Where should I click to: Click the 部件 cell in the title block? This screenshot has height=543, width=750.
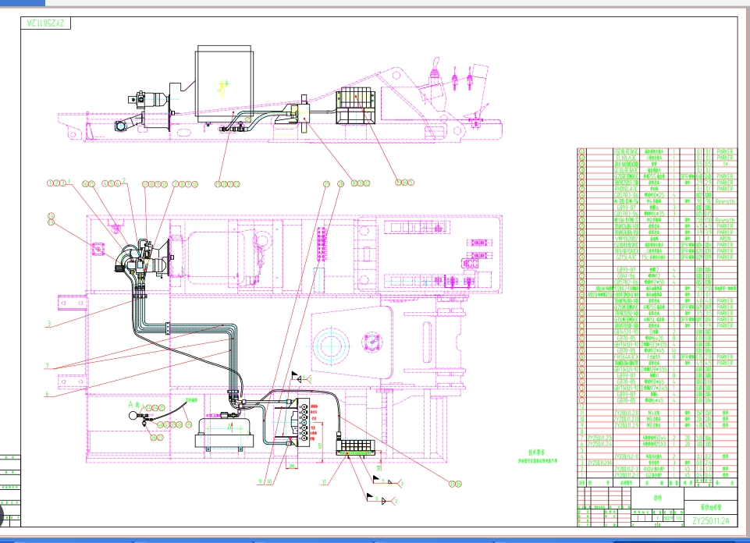658,498
